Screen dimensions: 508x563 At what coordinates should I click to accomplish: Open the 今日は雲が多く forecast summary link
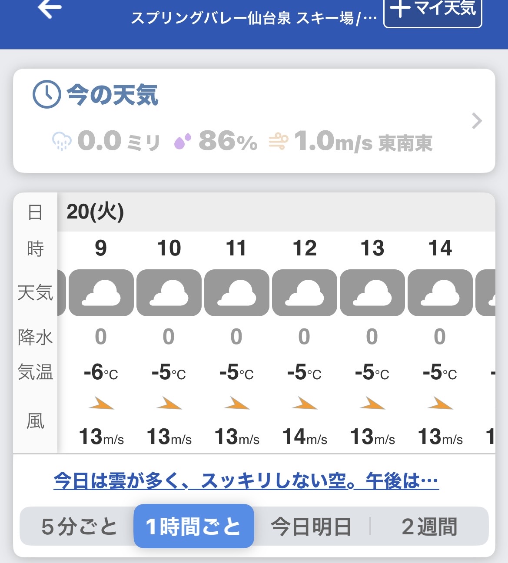click(x=246, y=481)
